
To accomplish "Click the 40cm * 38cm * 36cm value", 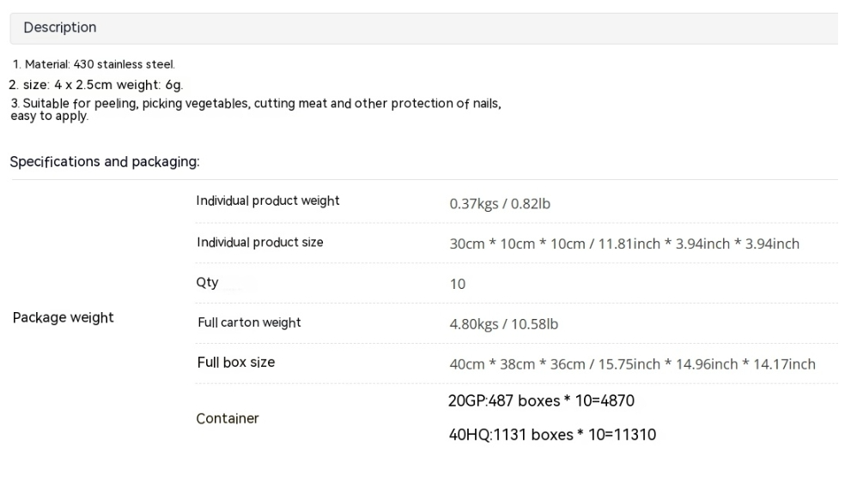I will pos(632,364).
